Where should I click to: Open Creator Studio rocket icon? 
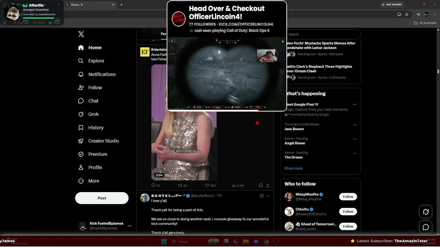(81, 141)
